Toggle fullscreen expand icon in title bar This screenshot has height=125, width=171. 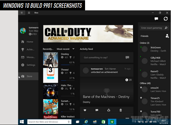(29, 13)
